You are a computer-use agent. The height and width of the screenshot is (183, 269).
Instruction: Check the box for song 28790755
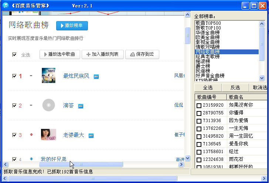pos(199,113)
